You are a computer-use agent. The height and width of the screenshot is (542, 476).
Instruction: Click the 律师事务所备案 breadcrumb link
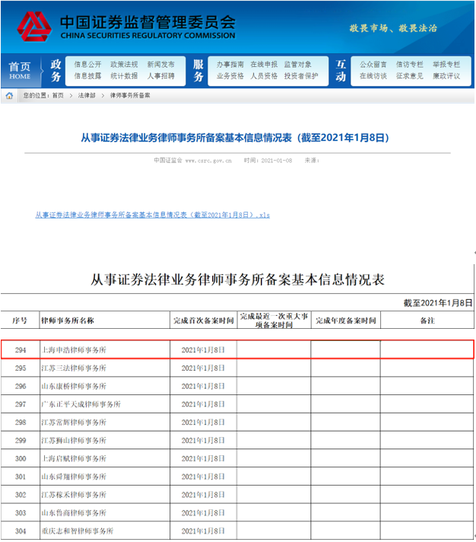pos(130,96)
